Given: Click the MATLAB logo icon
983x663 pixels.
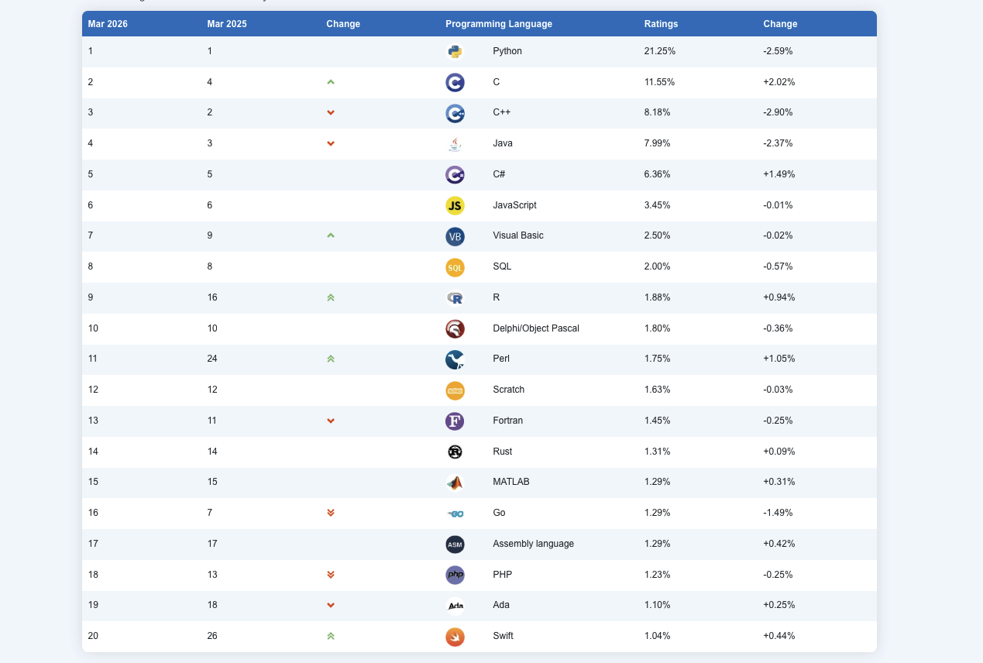Looking at the screenshot, I should point(455,483).
